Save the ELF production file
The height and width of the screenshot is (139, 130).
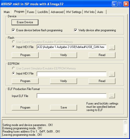coord(63,107)
